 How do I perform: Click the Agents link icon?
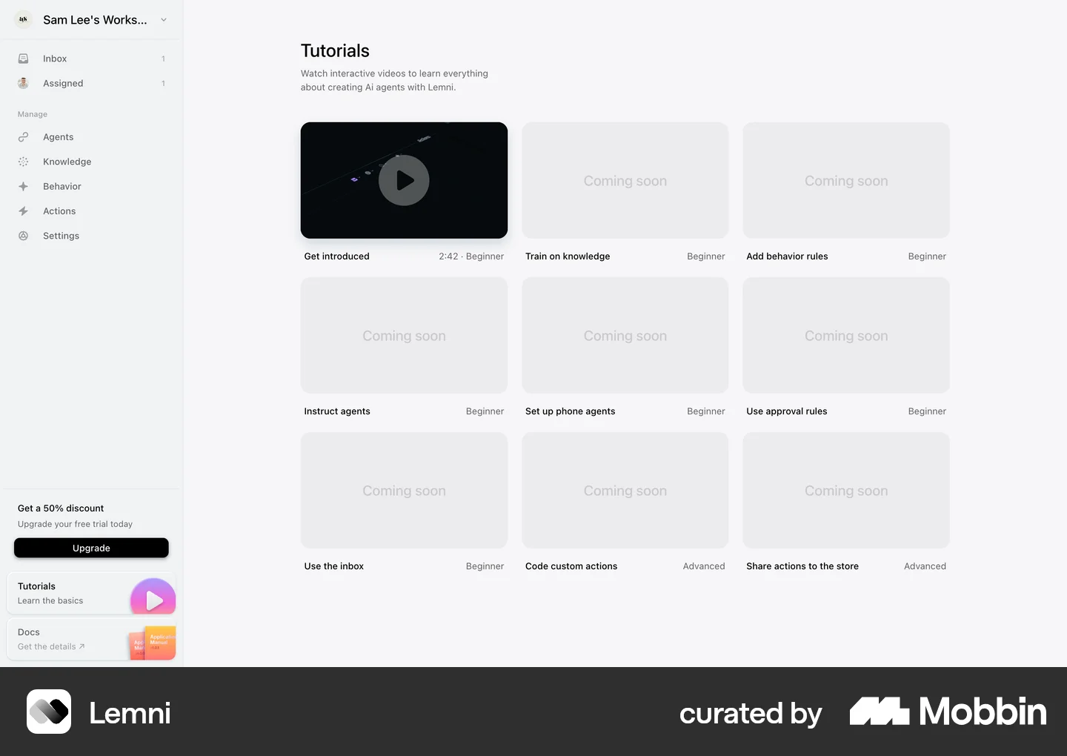pyautogui.click(x=23, y=137)
